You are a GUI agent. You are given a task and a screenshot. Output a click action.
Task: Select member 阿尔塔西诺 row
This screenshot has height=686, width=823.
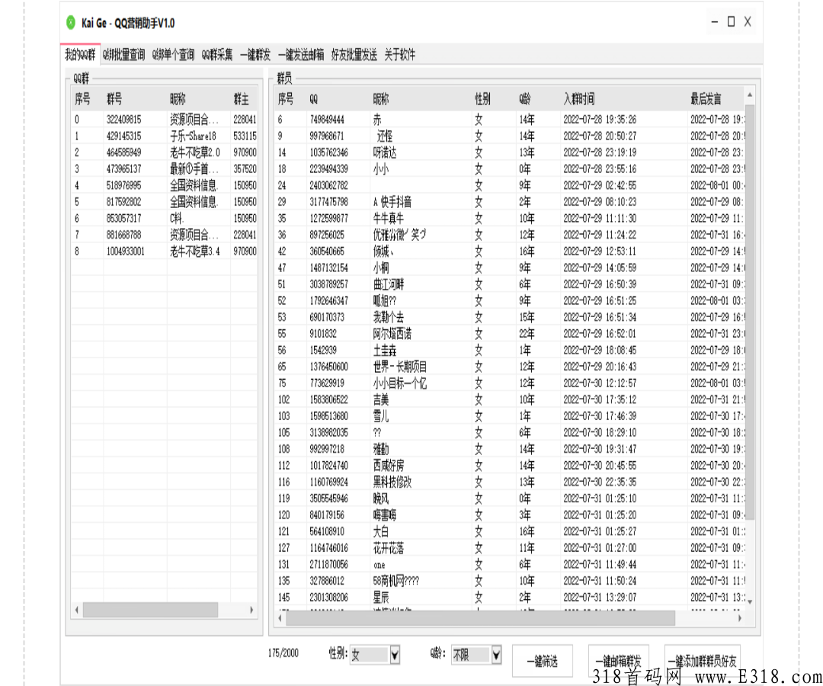tap(509, 333)
